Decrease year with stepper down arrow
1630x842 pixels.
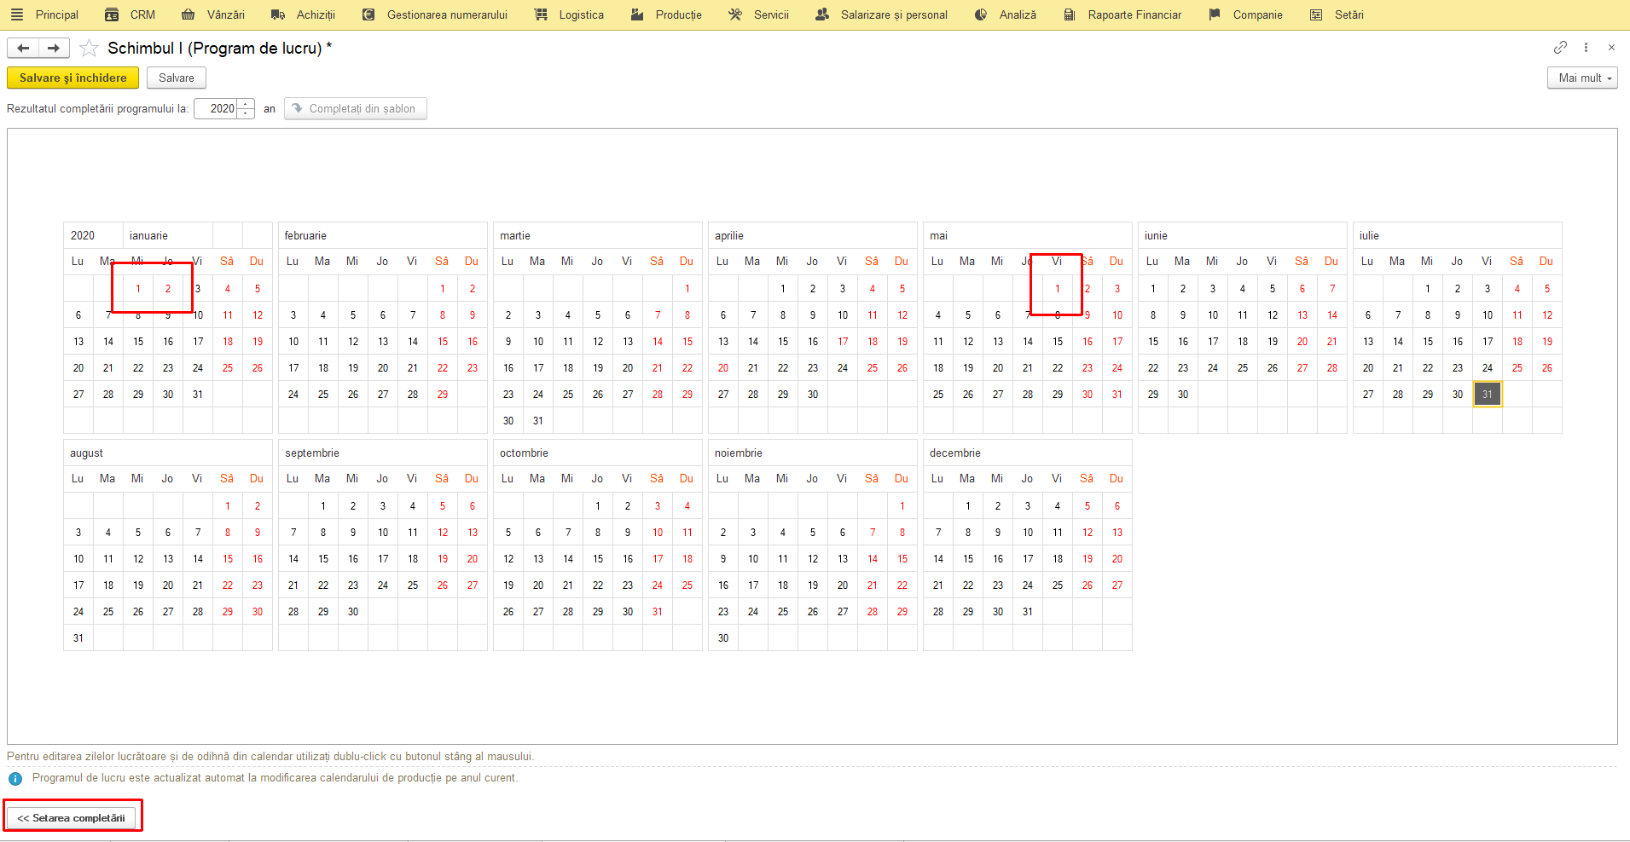click(246, 113)
